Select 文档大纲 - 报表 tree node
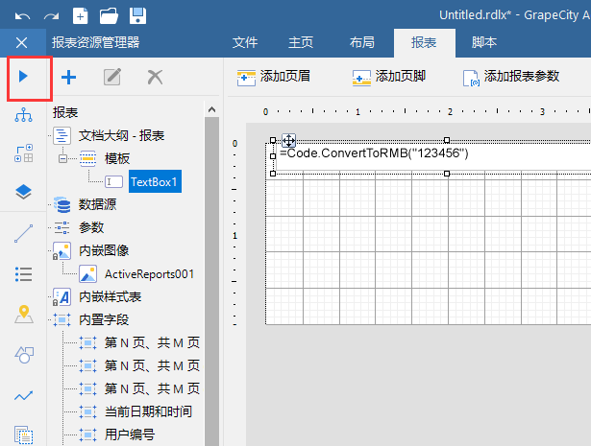The image size is (591, 446). click(x=121, y=135)
